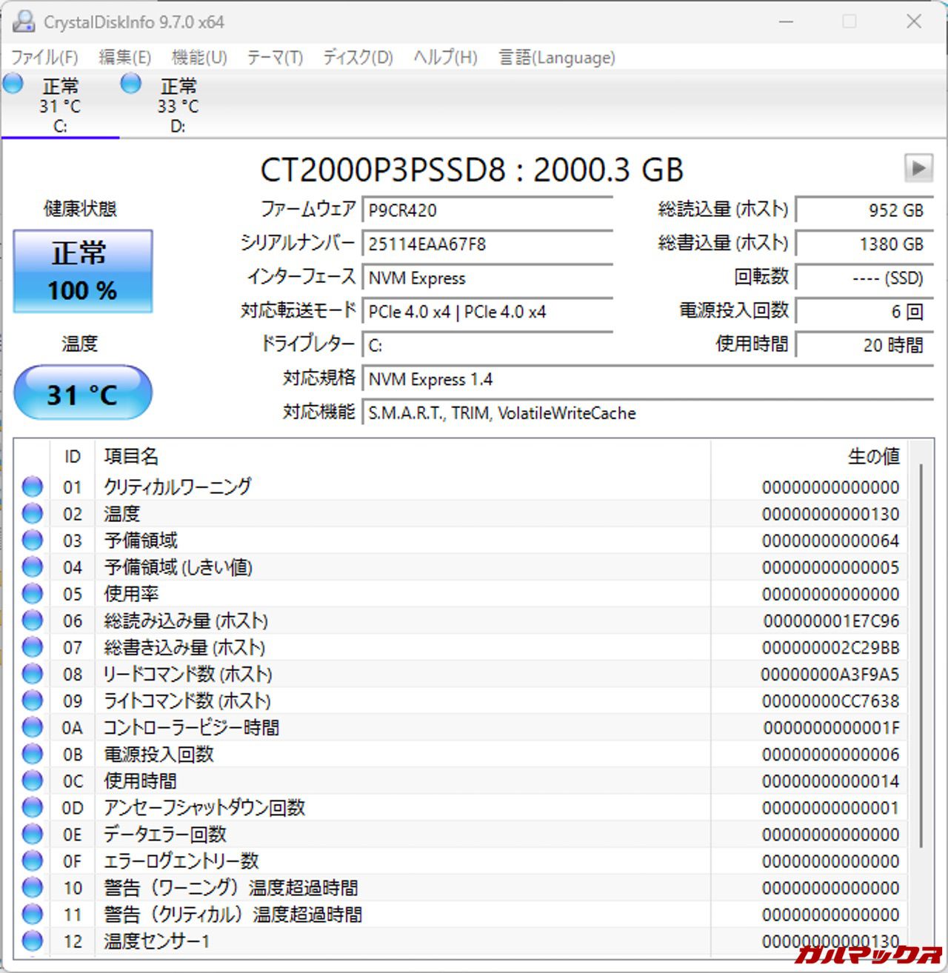
Task: Click the total host reads value 952 GB
Action: point(864,210)
